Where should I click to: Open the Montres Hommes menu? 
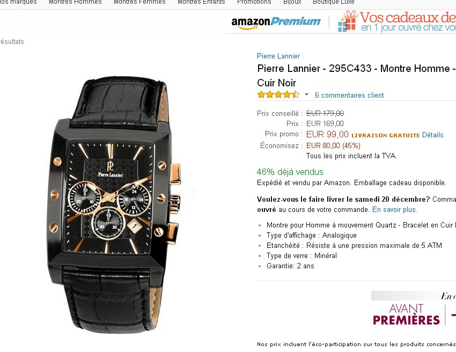click(x=75, y=2)
